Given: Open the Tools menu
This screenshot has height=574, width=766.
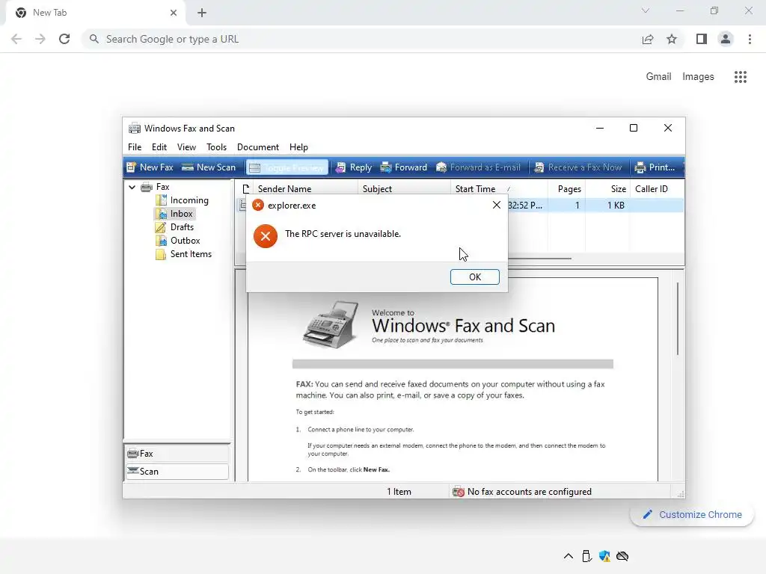Looking at the screenshot, I should [216, 147].
